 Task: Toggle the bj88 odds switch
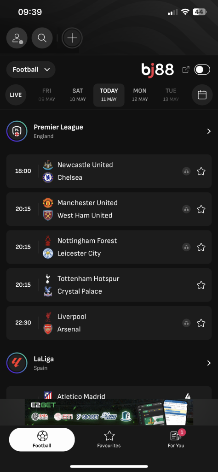202,70
